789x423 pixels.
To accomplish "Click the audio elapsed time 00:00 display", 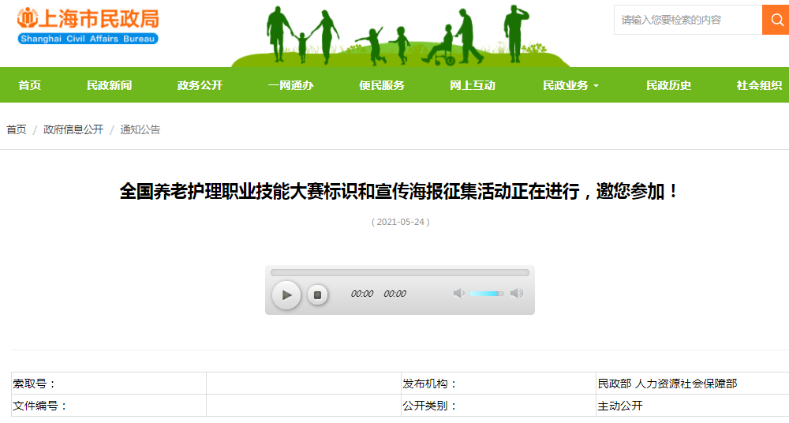I will pos(362,294).
